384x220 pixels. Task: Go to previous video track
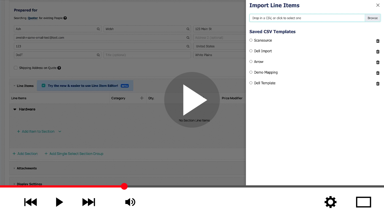pos(31,202)
